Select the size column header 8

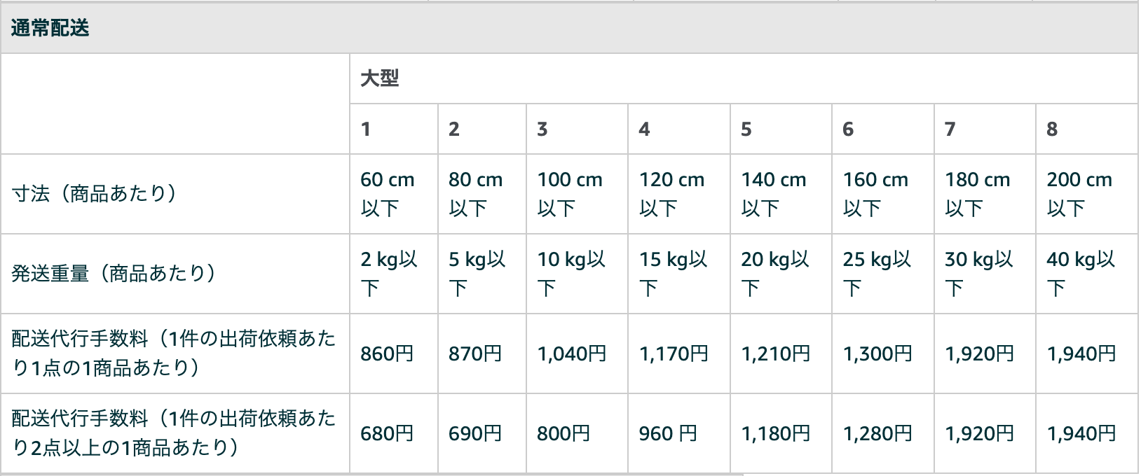(x=1051, y=129)
